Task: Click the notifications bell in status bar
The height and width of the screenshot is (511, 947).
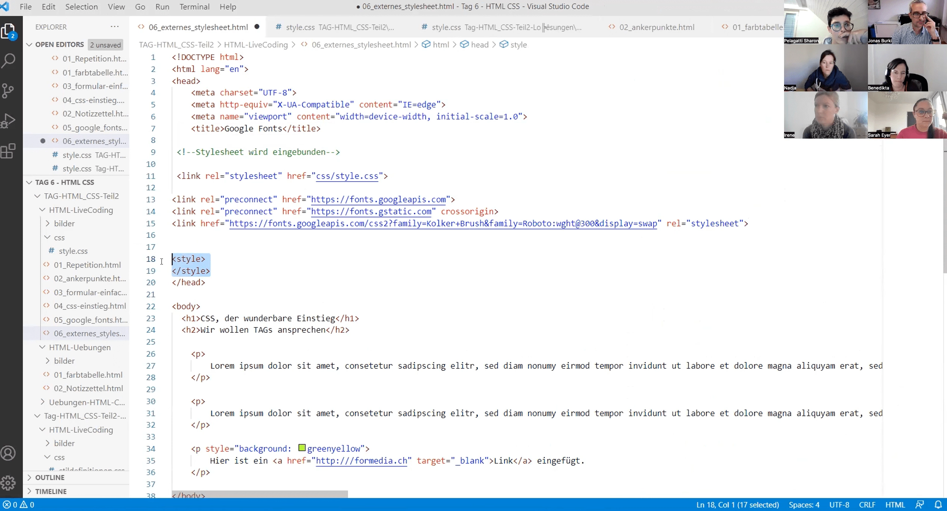Action: coord(938,505)
